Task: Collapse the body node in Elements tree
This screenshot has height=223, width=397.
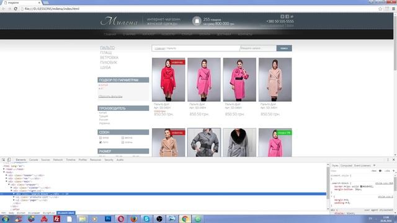Action: click(x=4, y=172)
